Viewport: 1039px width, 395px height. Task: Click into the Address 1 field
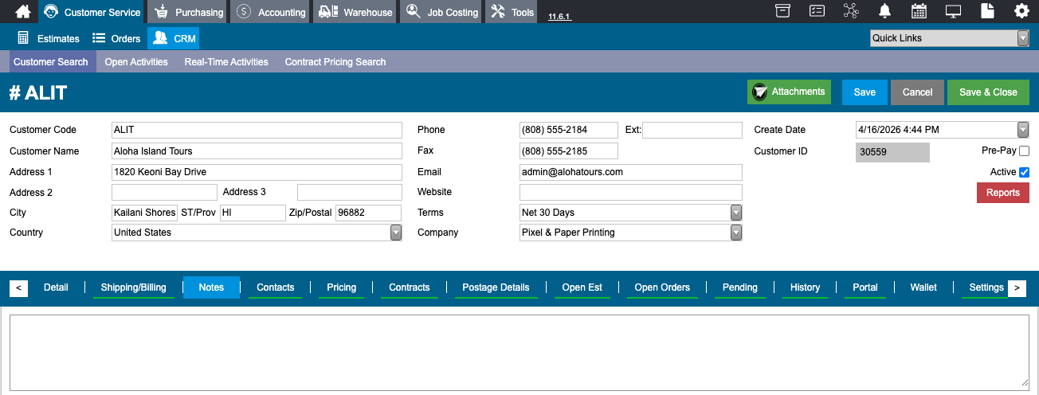click(x=257, y=172)
